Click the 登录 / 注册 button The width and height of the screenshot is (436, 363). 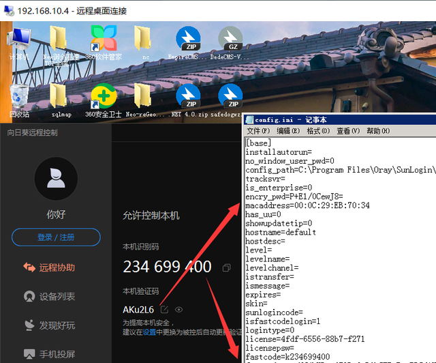56,237
